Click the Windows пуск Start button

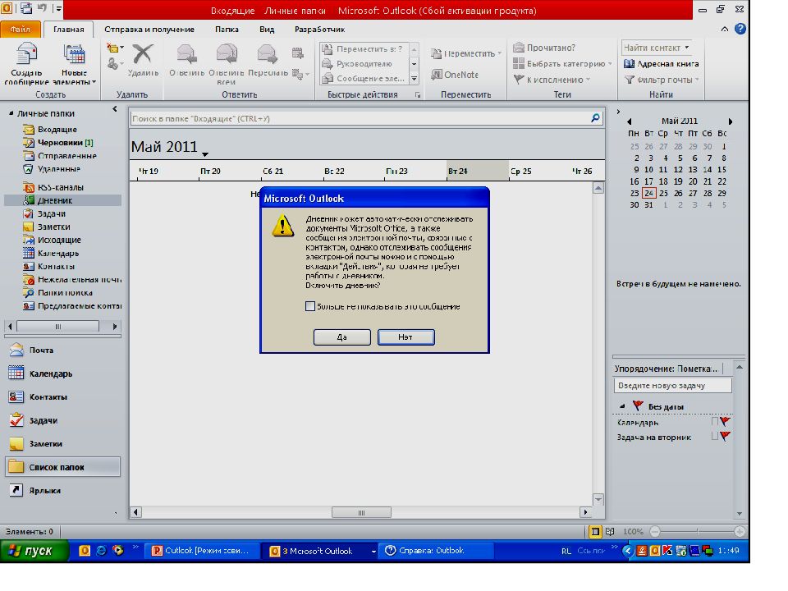coord(34,551)
